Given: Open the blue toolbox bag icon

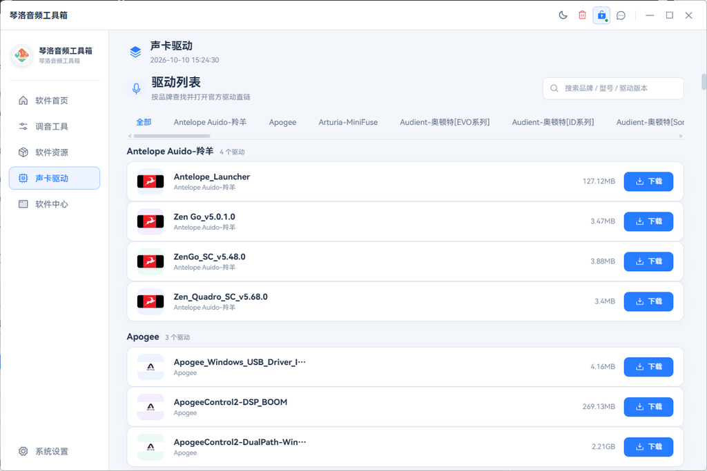Looking at the screenshot, I should 601,15.
